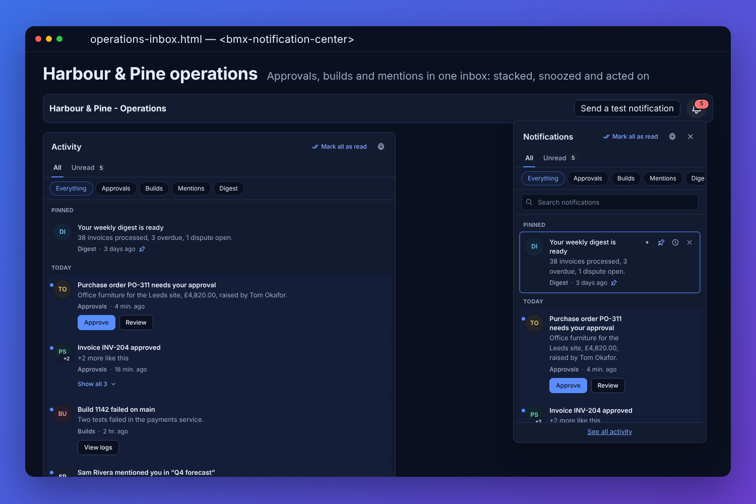
Task: Mark weekly digest as unread dot
Action: tap(647, 242)
